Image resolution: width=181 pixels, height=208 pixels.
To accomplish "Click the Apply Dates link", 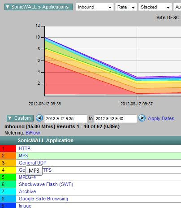I will tap(161, 118).
